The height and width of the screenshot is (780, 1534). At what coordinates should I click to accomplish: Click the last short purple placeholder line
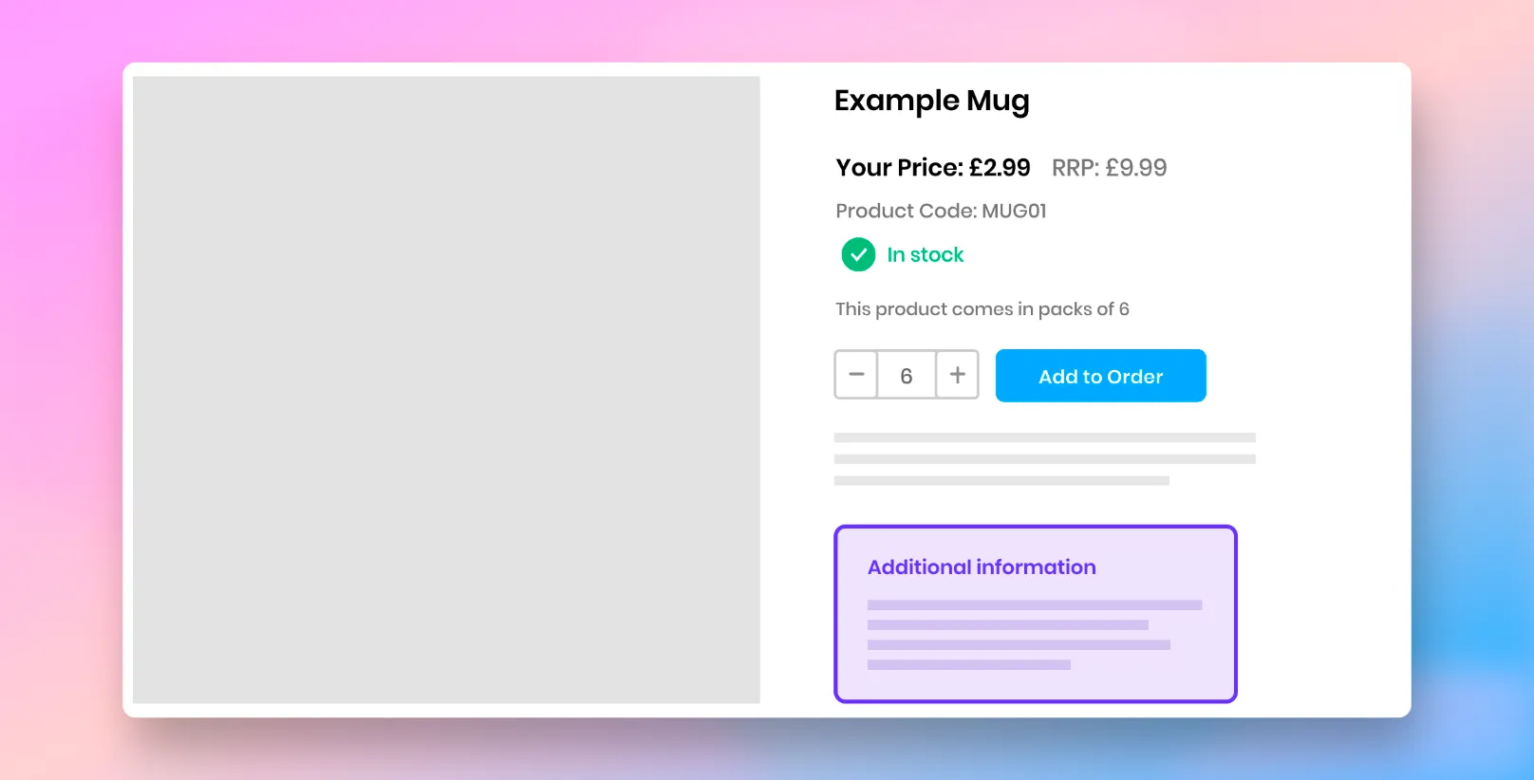pos(969,665)
